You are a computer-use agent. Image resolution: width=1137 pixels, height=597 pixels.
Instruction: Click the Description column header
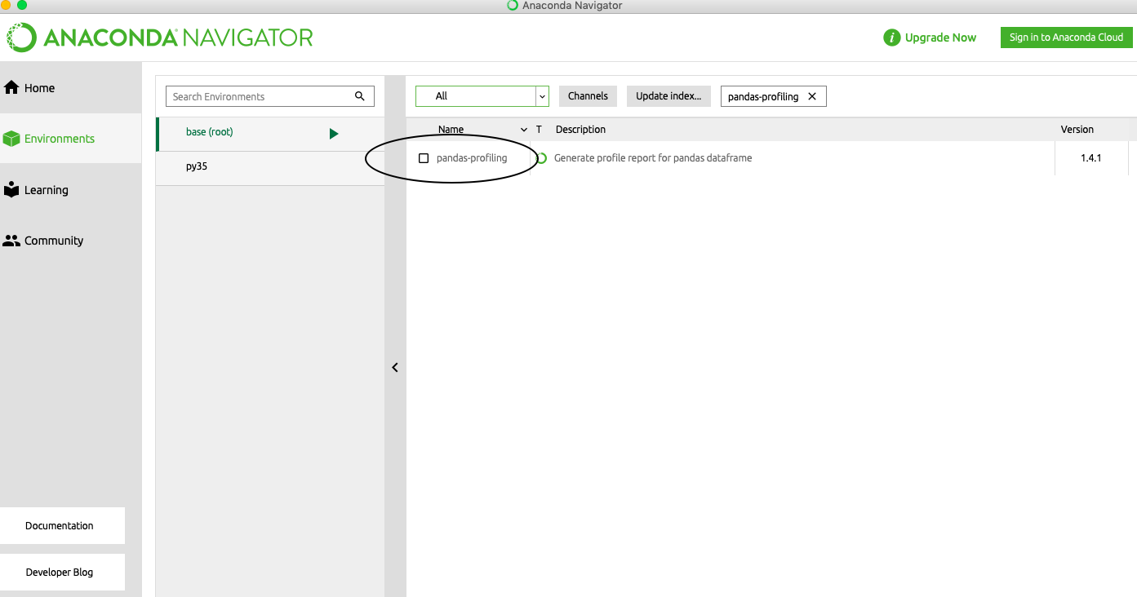[x=580, y=130]
